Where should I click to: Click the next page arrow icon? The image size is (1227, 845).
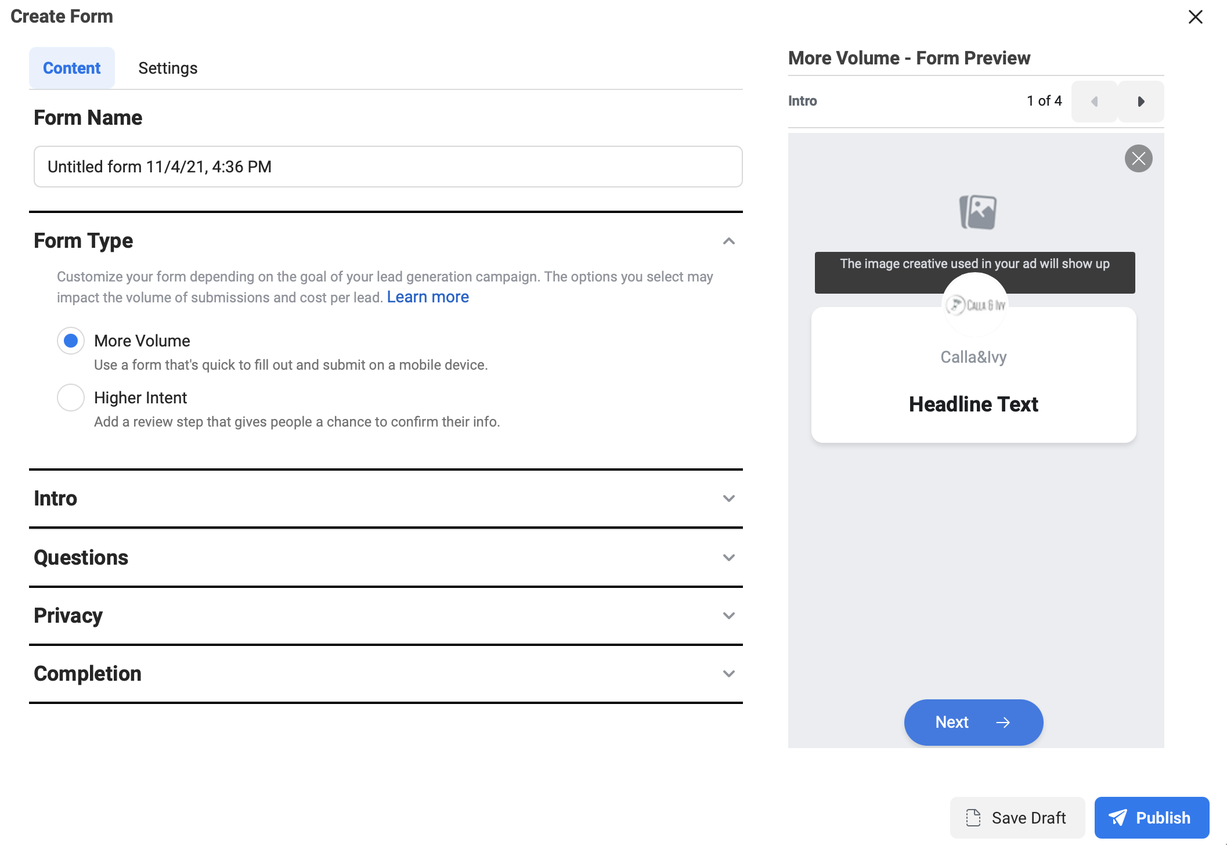1141,100
